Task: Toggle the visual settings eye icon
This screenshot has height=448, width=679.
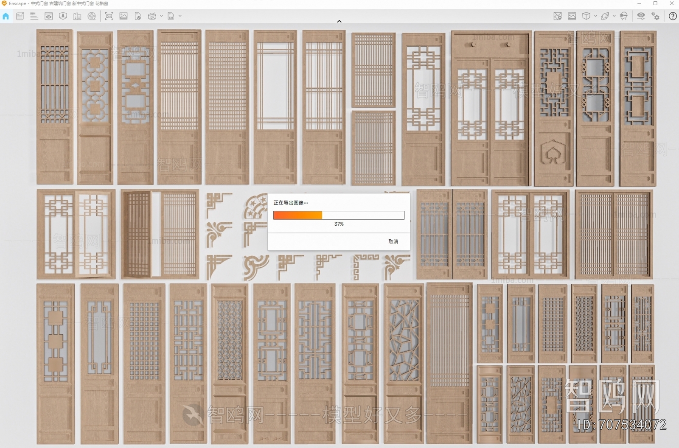Action: [641, 16]
